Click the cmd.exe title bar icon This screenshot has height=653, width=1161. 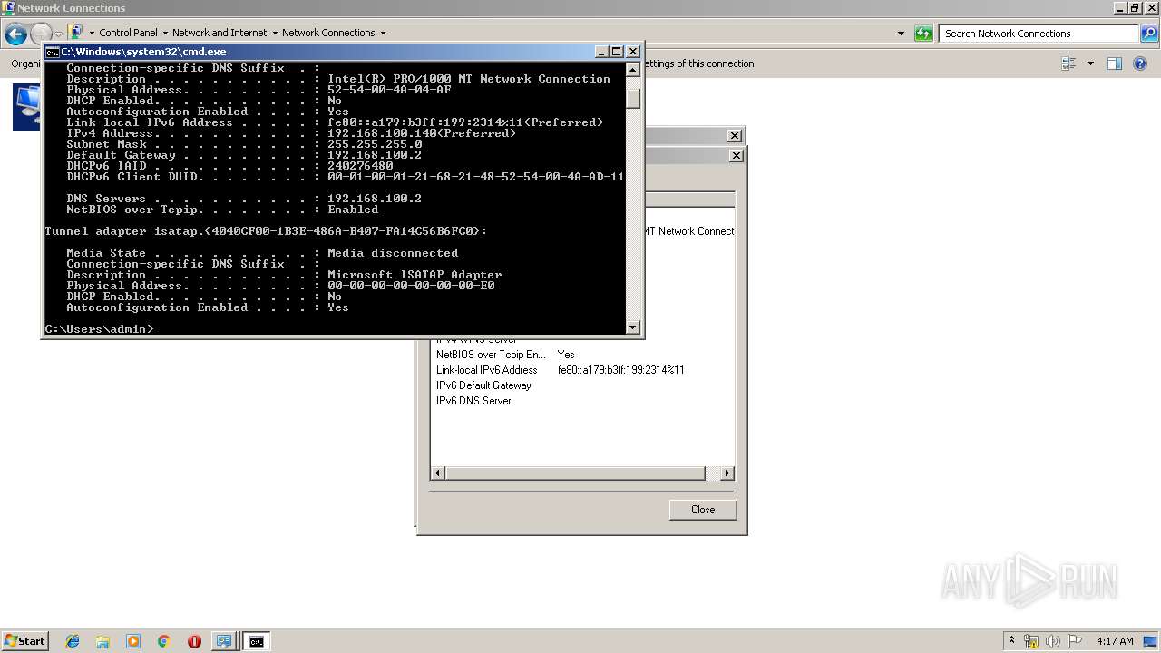(53, 52)
